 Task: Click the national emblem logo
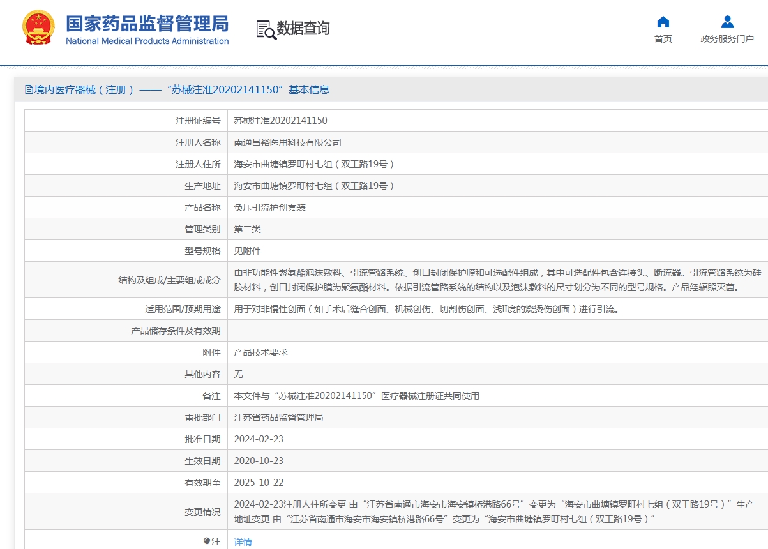[38, 28]
